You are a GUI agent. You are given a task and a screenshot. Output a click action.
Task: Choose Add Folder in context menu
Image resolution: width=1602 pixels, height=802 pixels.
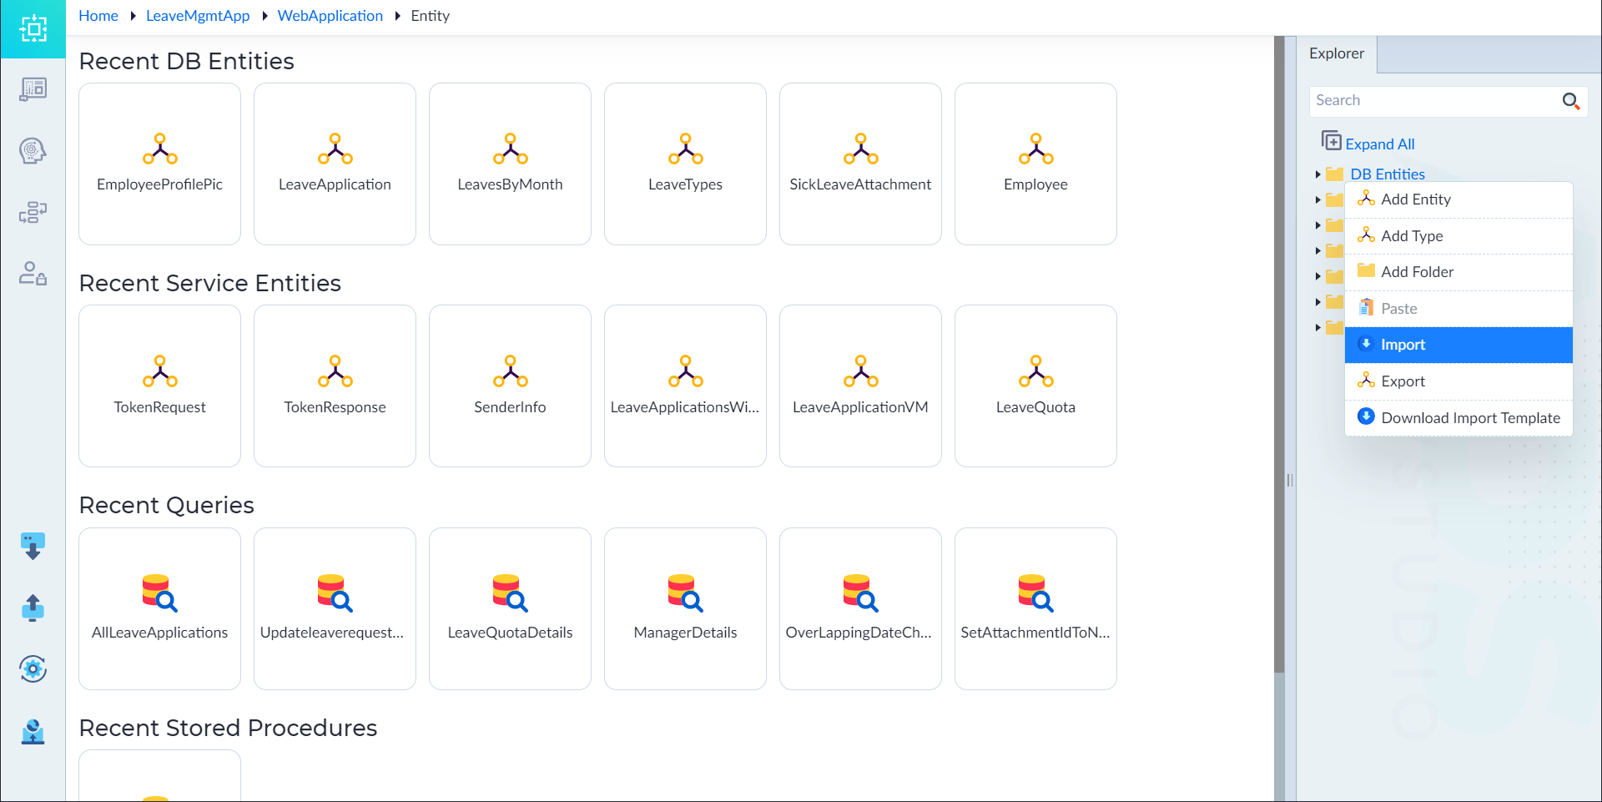1458,272
